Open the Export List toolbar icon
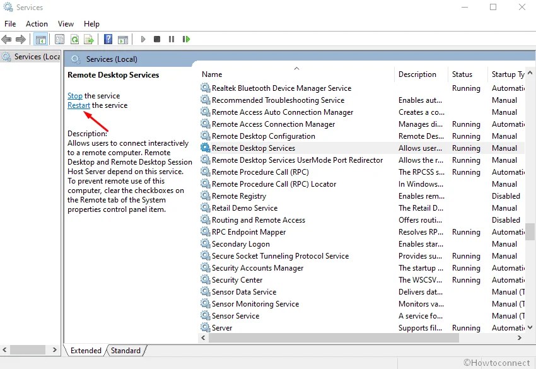The image size is (536, 369). 90,39
